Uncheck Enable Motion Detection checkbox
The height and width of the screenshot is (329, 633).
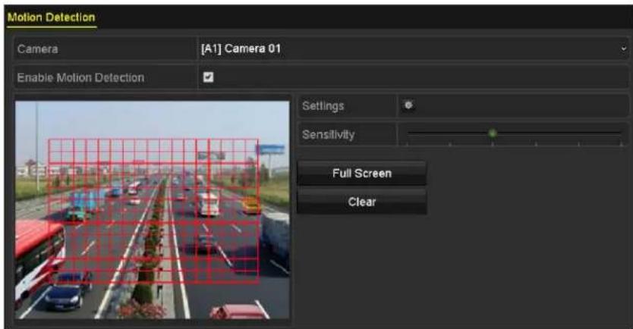click(x=208, y=77)
